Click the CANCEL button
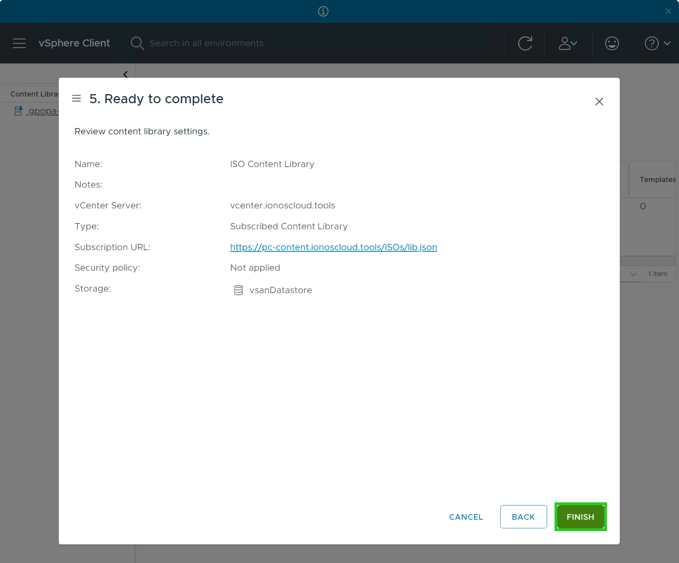Screen dimensions: 679x563 (x=466, y=517)
